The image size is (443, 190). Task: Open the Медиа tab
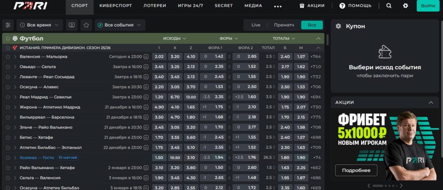point(253,6)
